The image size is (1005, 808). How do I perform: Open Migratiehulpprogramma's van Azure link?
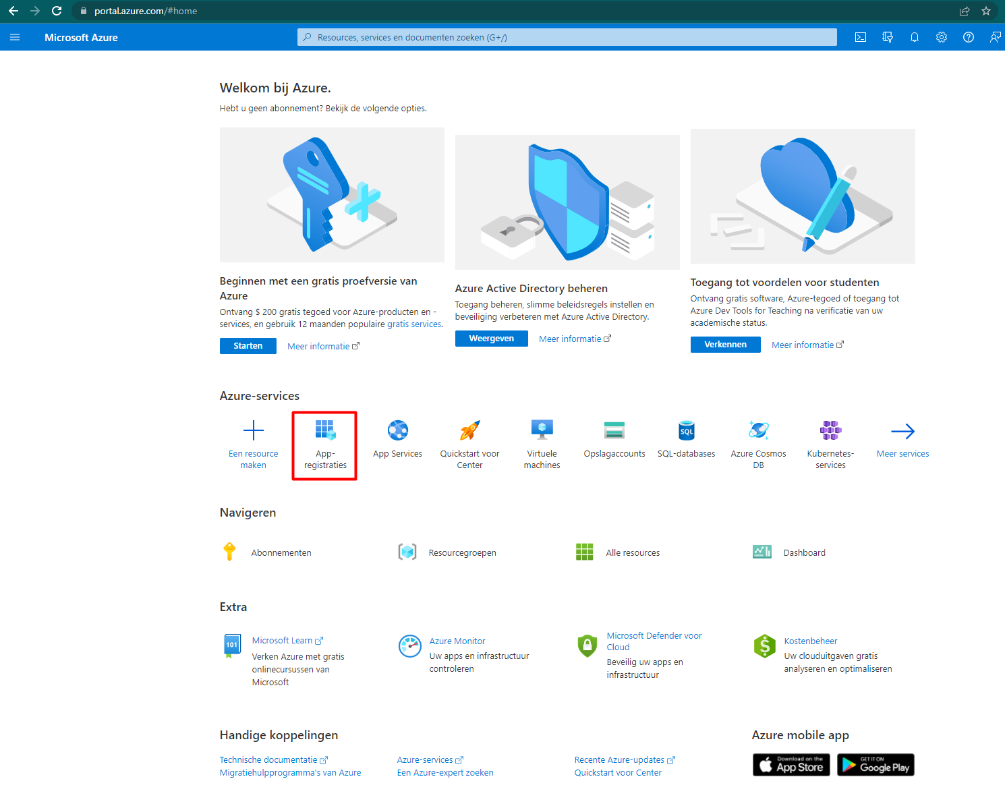tap(291, 773)
